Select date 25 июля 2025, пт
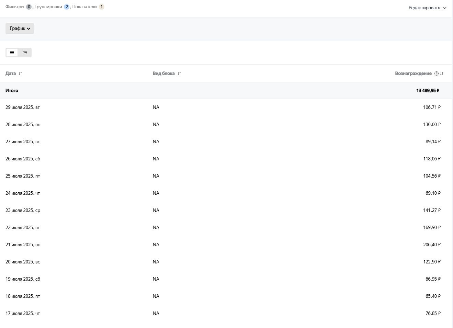 [x=23, y=176]
